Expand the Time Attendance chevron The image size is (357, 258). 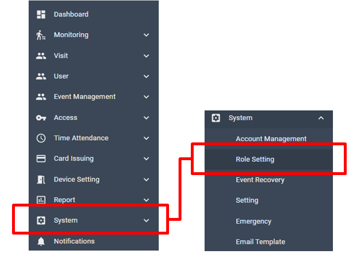pos(146,138)
